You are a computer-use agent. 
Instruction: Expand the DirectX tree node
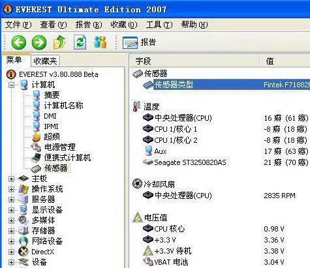click(11, 252)
